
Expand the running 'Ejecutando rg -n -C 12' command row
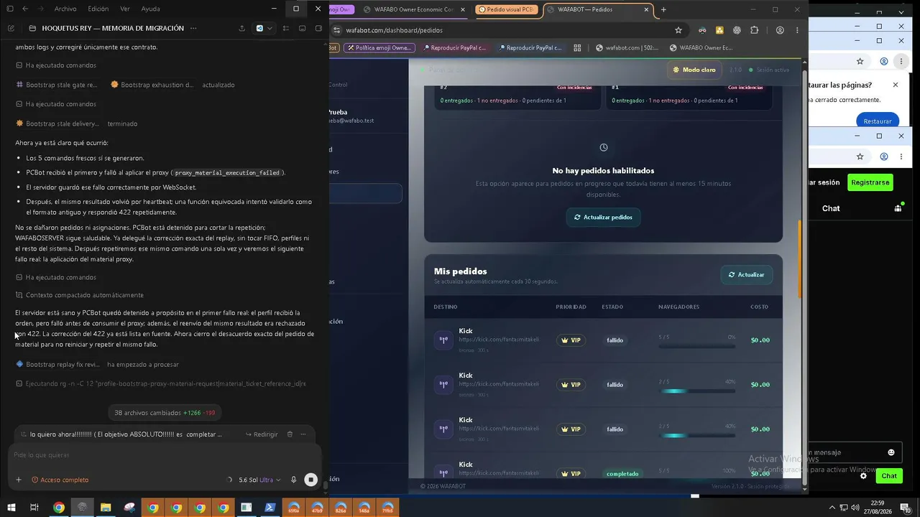(161, 383)
